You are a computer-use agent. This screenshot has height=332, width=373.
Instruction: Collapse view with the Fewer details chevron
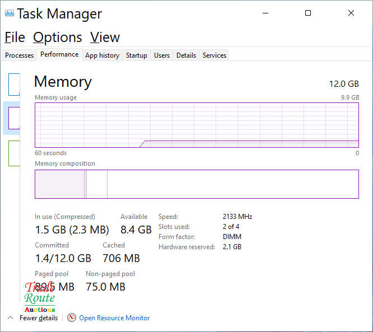click(x=10, y=317)
